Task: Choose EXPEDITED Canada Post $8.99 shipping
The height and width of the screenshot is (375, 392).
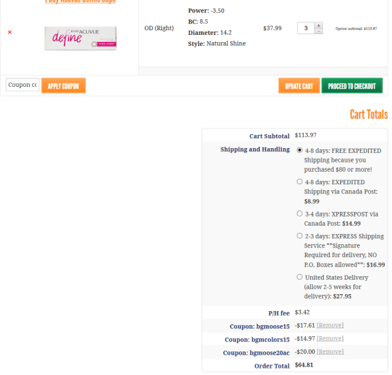Action: [300, 182]
